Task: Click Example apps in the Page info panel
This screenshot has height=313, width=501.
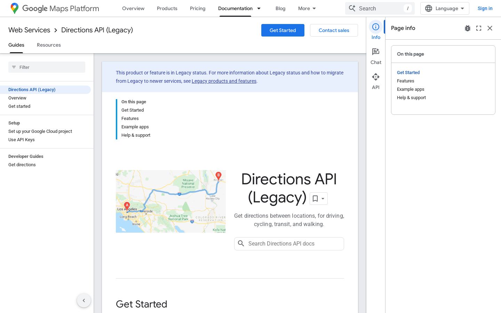Action: [411, 89]
